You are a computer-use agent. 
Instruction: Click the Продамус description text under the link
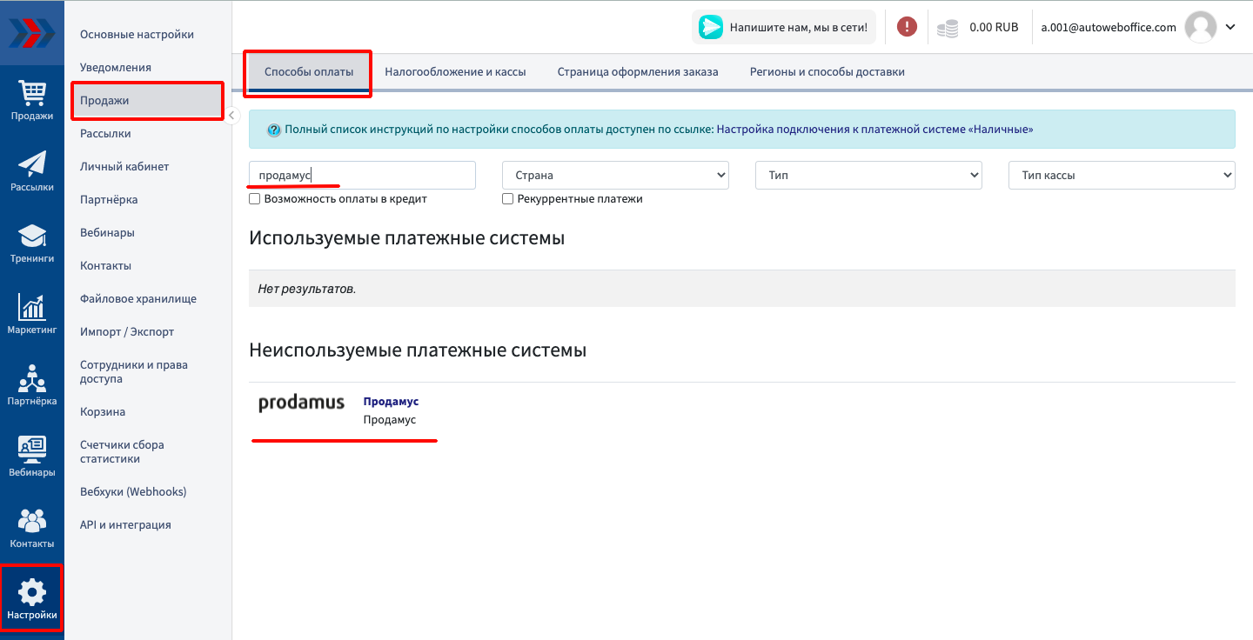click(390, 420)
